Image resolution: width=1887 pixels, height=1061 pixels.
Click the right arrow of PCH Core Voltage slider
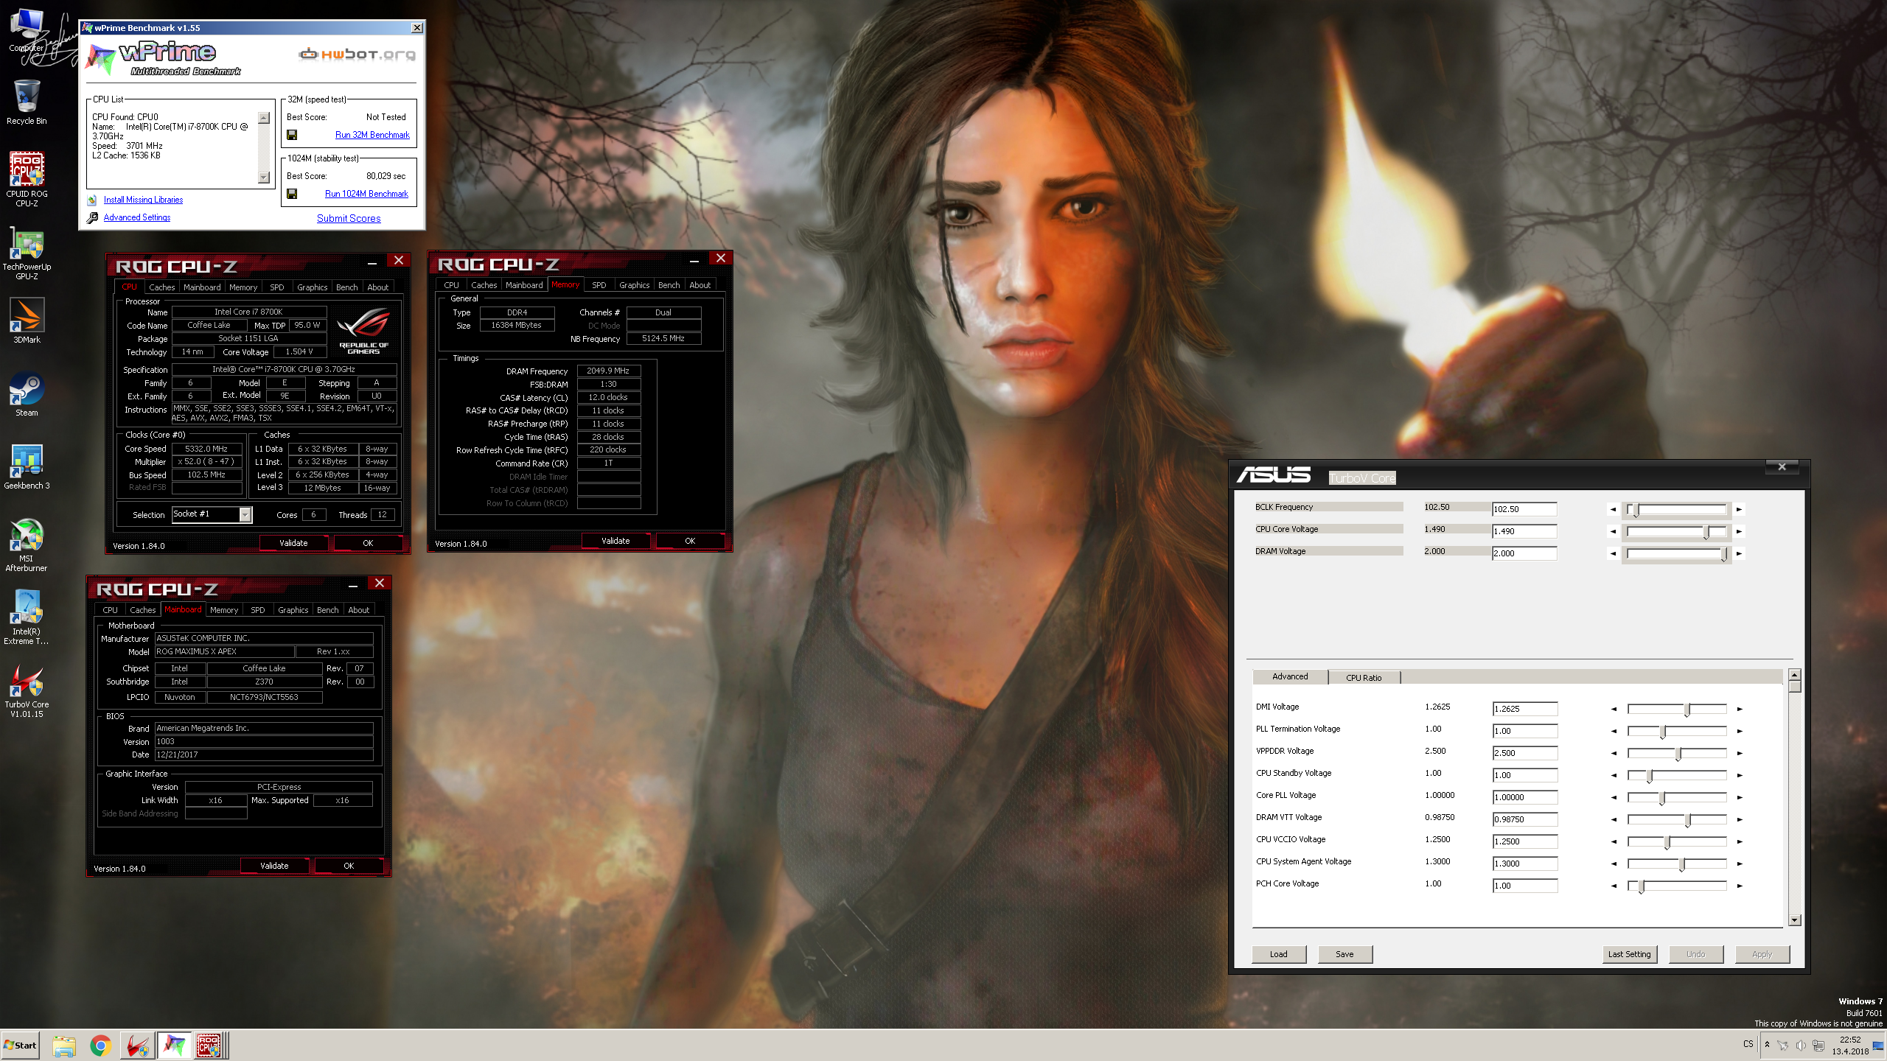1740,886
